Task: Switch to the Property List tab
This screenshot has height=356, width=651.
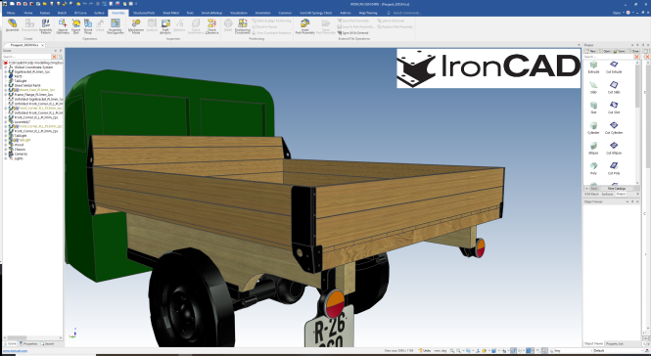Action: 615,344
